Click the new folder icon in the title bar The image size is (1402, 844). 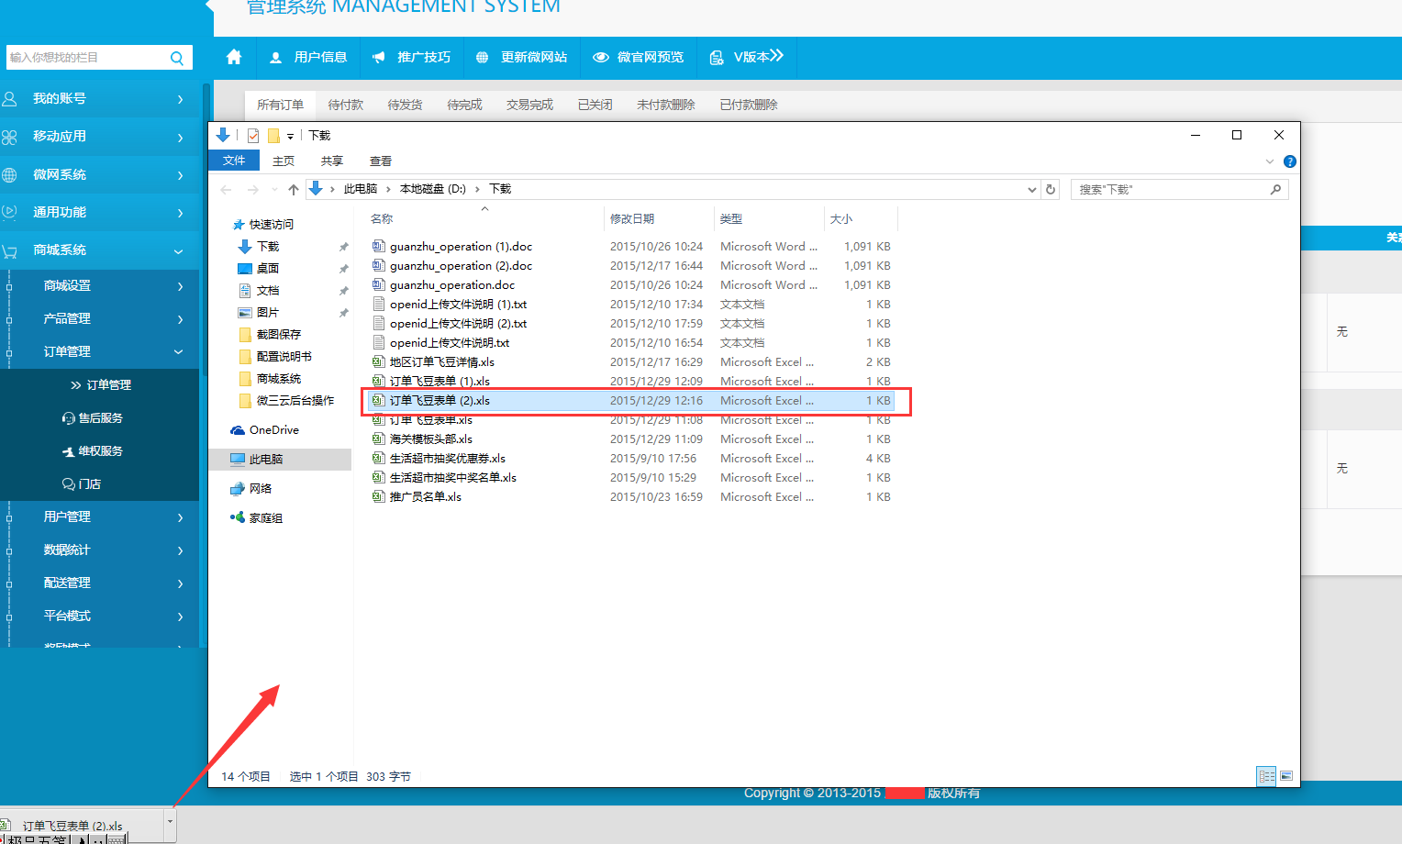pos(273,136)
